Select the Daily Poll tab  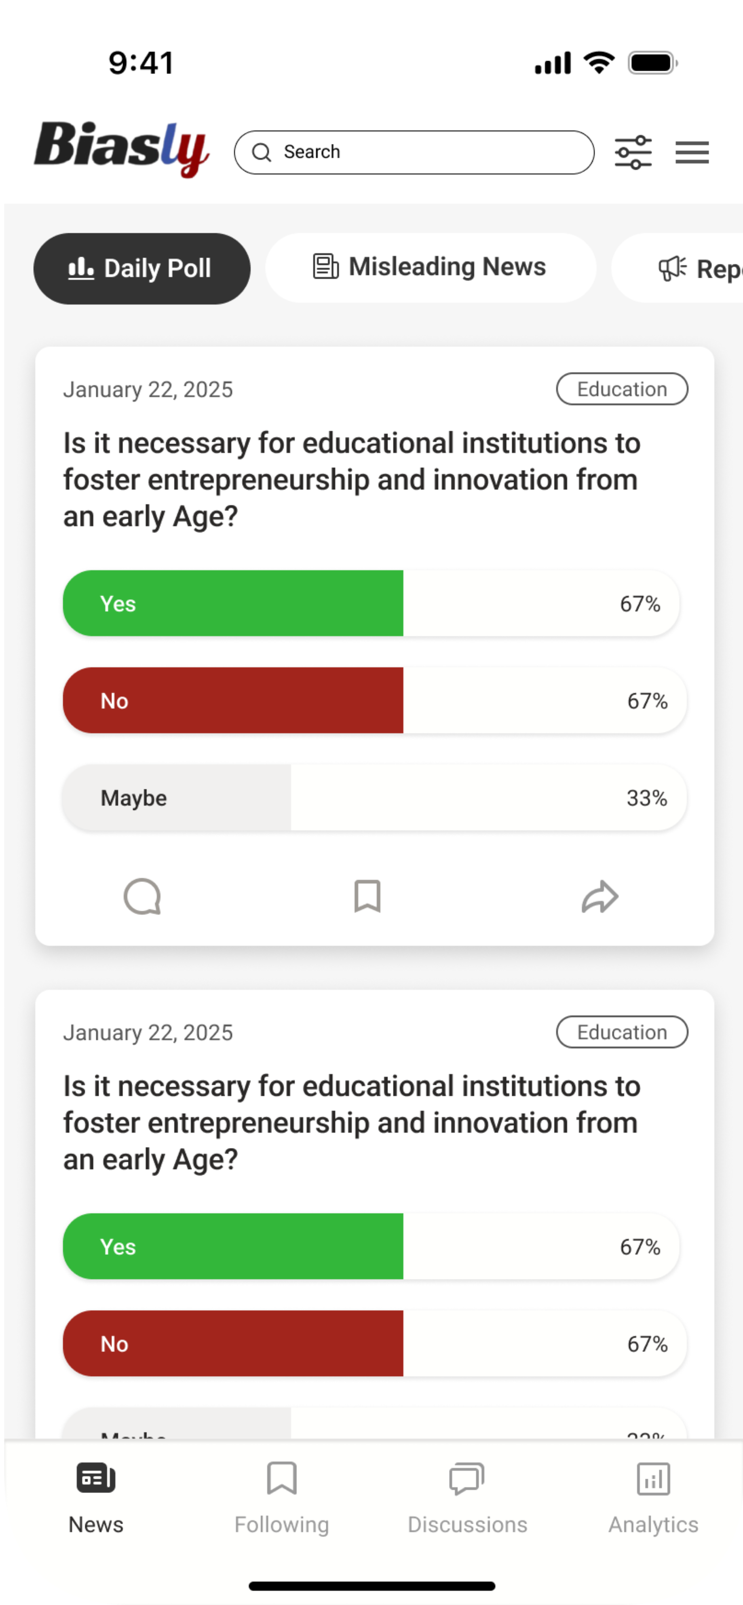click(142, 269)
